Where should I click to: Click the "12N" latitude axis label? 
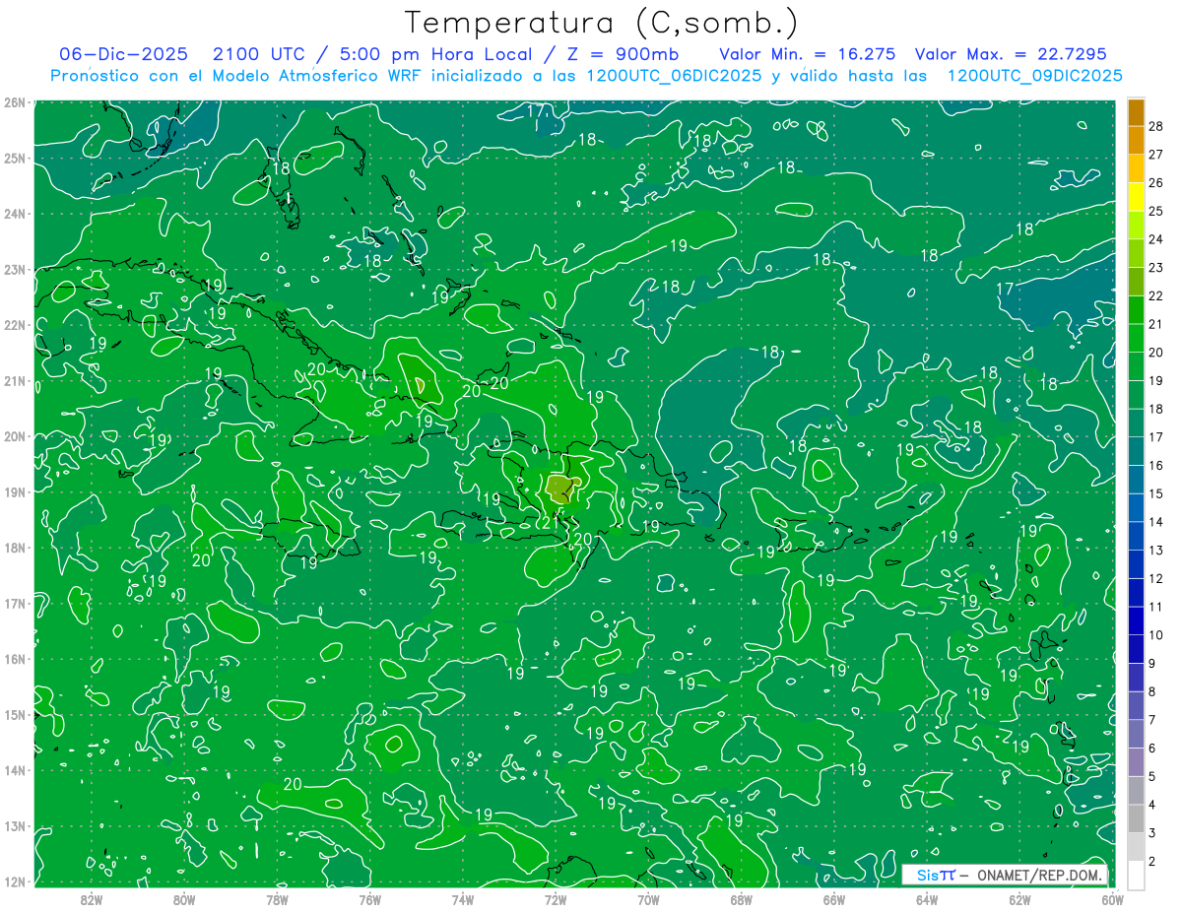(x=15, y=881)
